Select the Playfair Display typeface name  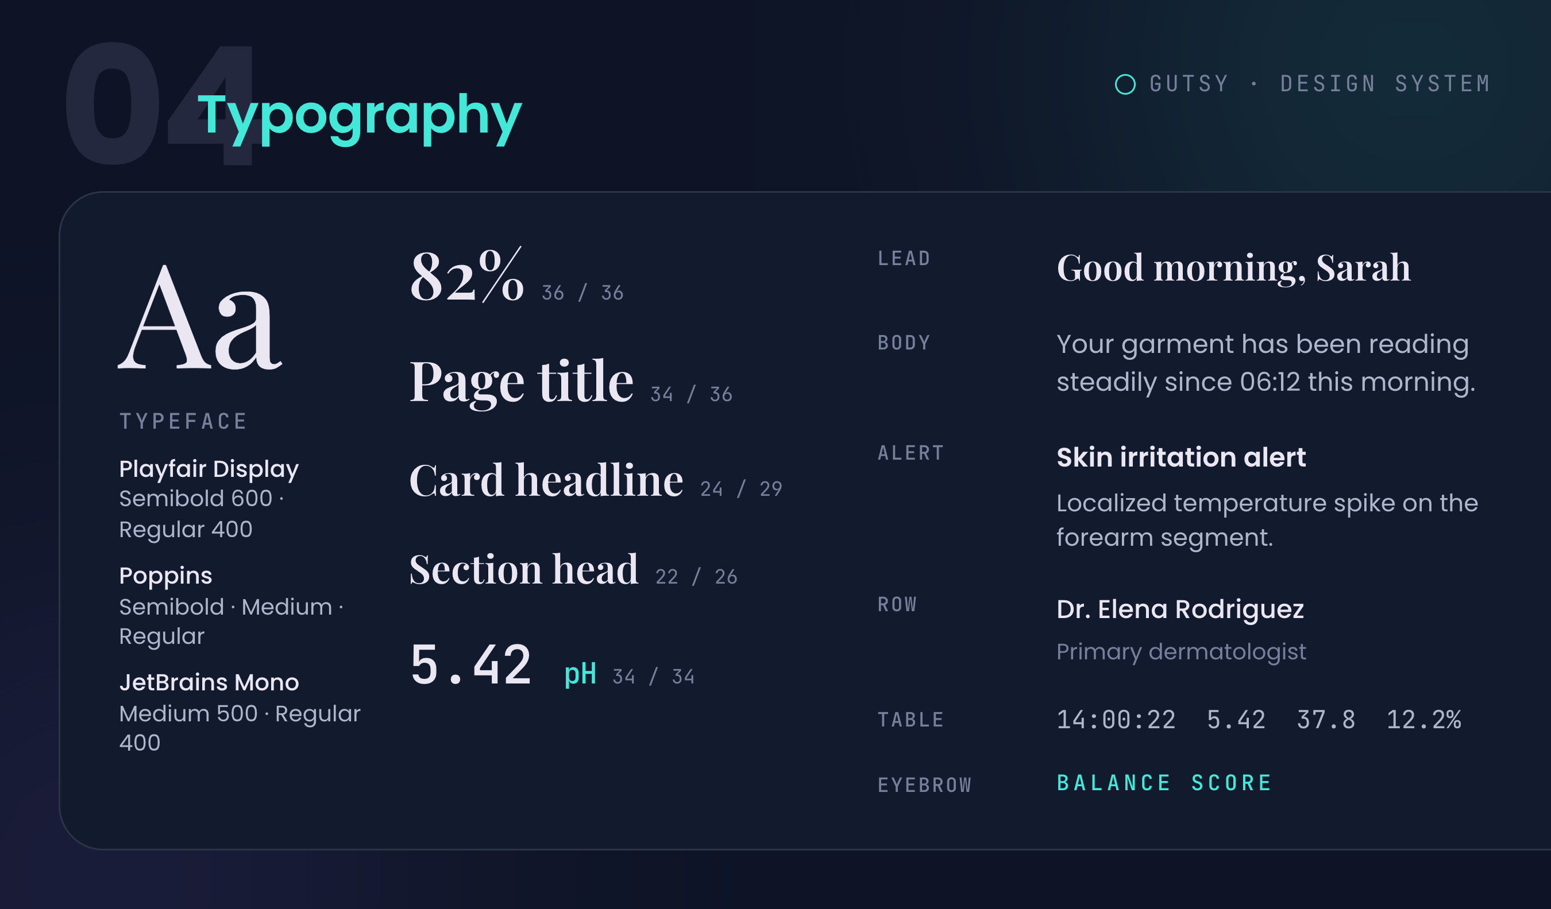[209, 469]
